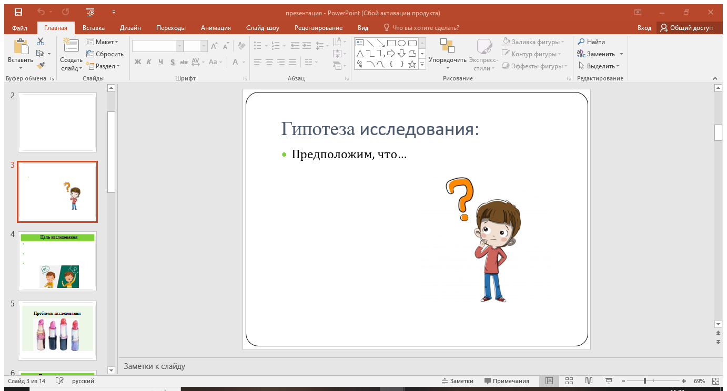Click the Создать слайд icon
Image resolution: width=727 pixels, height=391 pixels.
click(71, 46)
